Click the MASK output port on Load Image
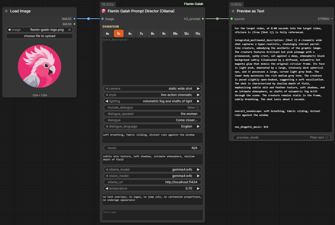The image size is (335, 225). click(x=75, y=24)
